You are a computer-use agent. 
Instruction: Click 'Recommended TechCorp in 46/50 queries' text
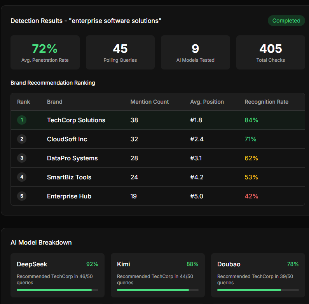(54, 280)
